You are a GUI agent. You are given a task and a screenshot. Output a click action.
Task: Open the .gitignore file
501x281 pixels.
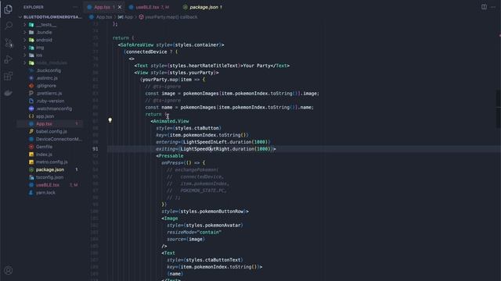point(46,86)
